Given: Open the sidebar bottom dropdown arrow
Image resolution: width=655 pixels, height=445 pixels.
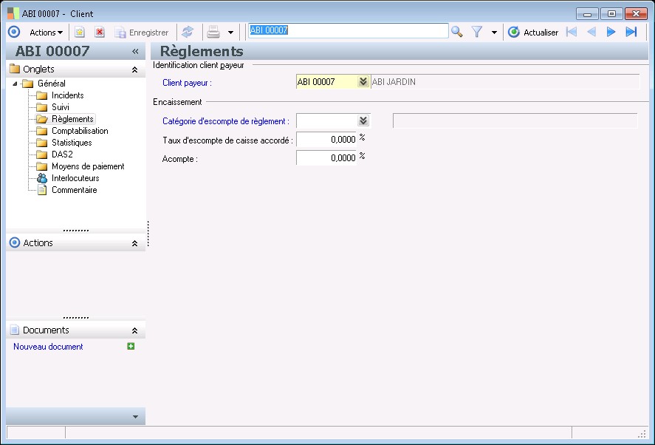Looking at the screenshot, I should (135, 417).
